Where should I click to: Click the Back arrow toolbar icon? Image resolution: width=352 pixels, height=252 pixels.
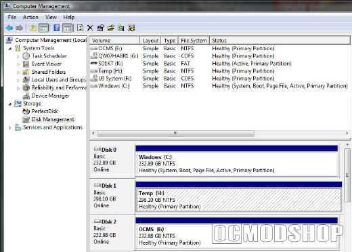(x=9, y=28)
